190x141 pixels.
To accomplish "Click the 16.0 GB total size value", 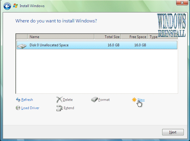I will click(114, 45).
